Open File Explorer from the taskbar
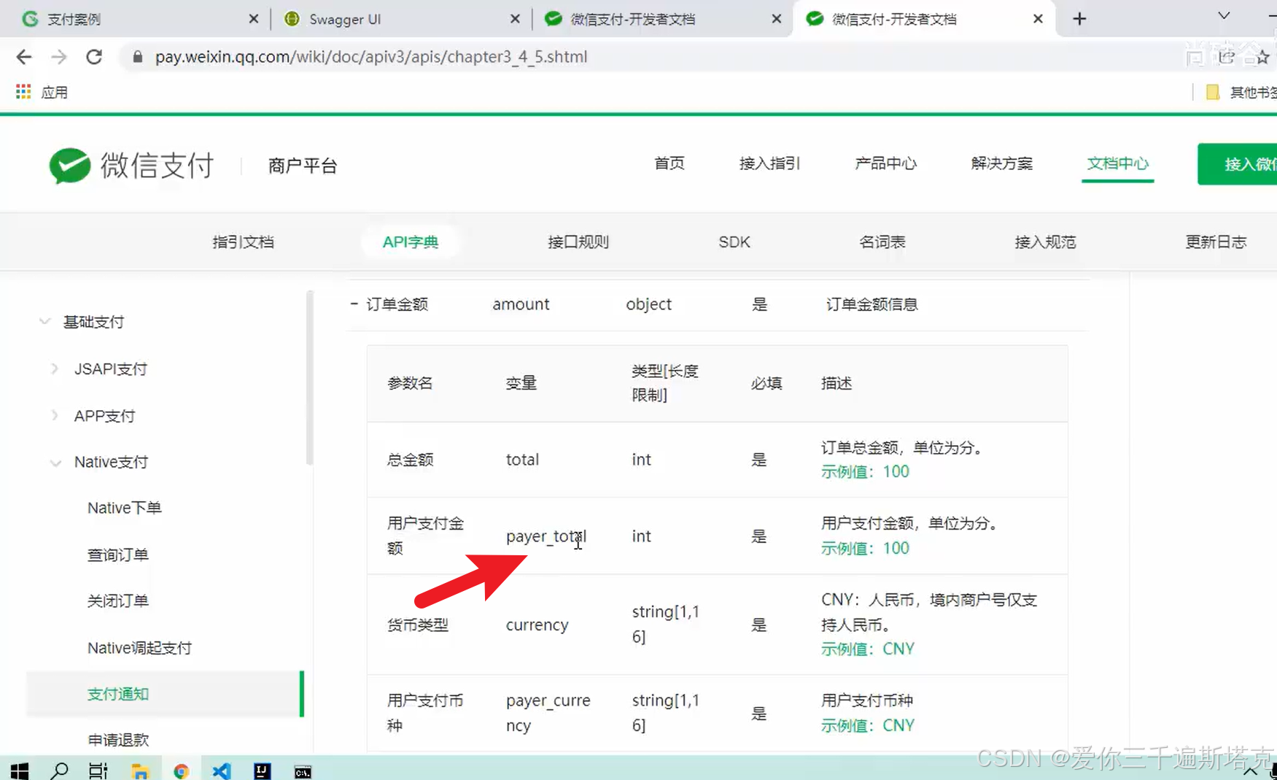 [x=140, y=771]
